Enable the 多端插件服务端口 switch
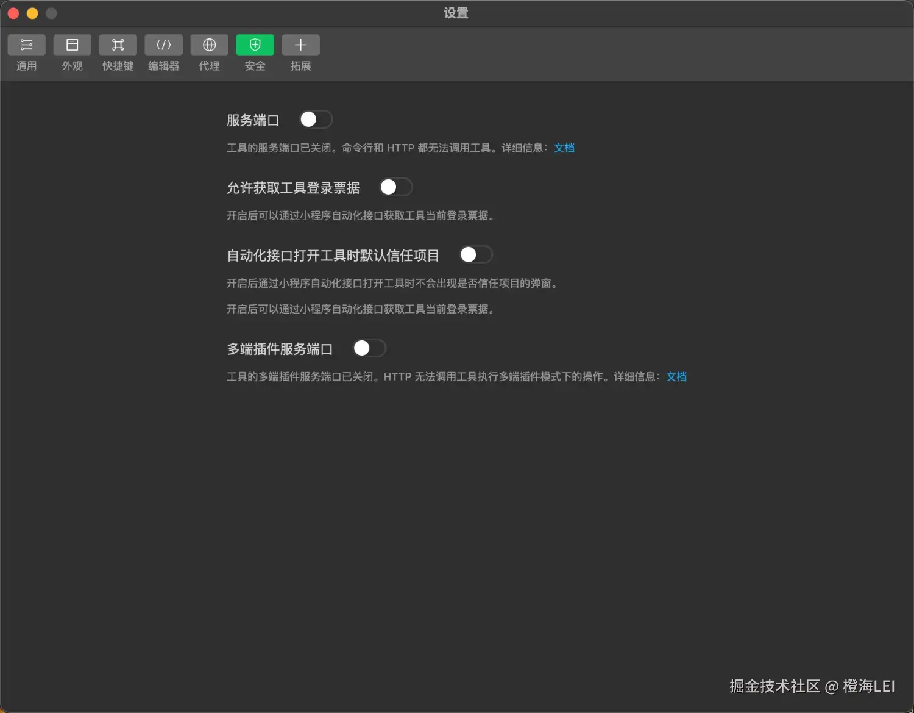The width and height of the screenshot is (914, 713). point(369,348)
